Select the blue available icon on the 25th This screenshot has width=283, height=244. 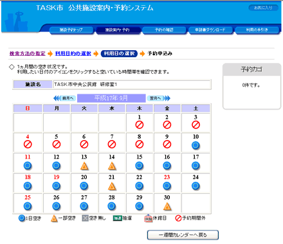coord(28,206)
